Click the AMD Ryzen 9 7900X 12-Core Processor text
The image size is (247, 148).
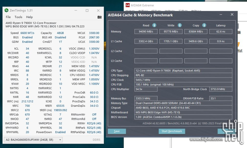pyautogui.click(x=31, y=23)
